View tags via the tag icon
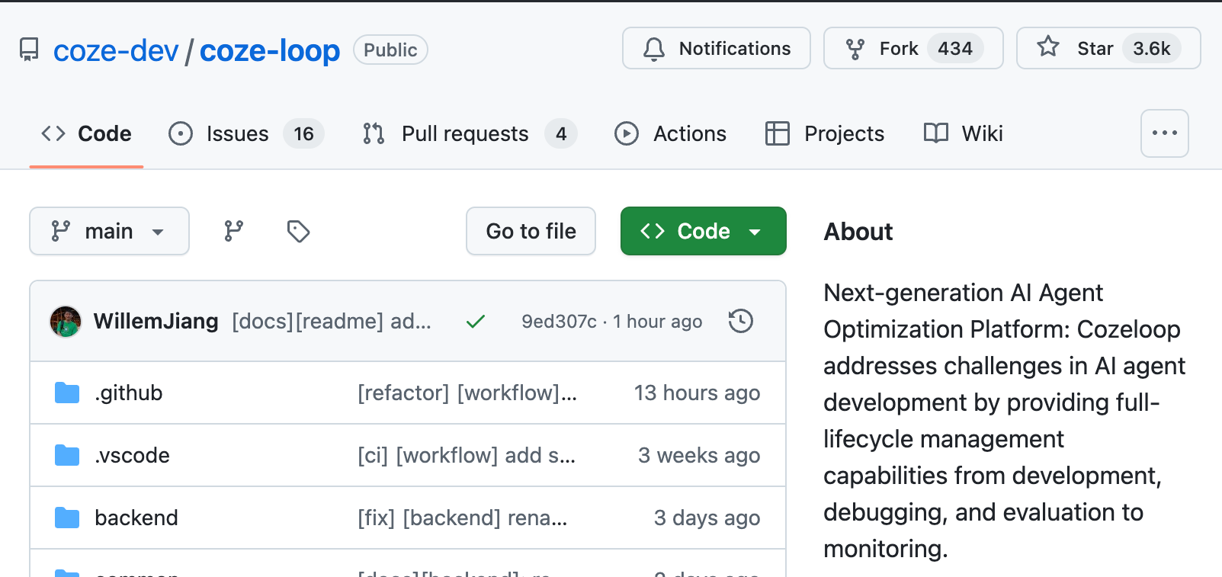Screen dimensions: 1222x577 pos(298,231)
